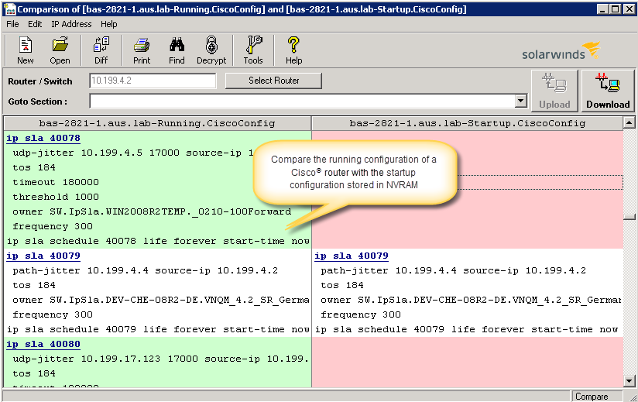Screen dimensions: 638x402
Task: Open a config file with Open icon
Action: tap(60, 50)
